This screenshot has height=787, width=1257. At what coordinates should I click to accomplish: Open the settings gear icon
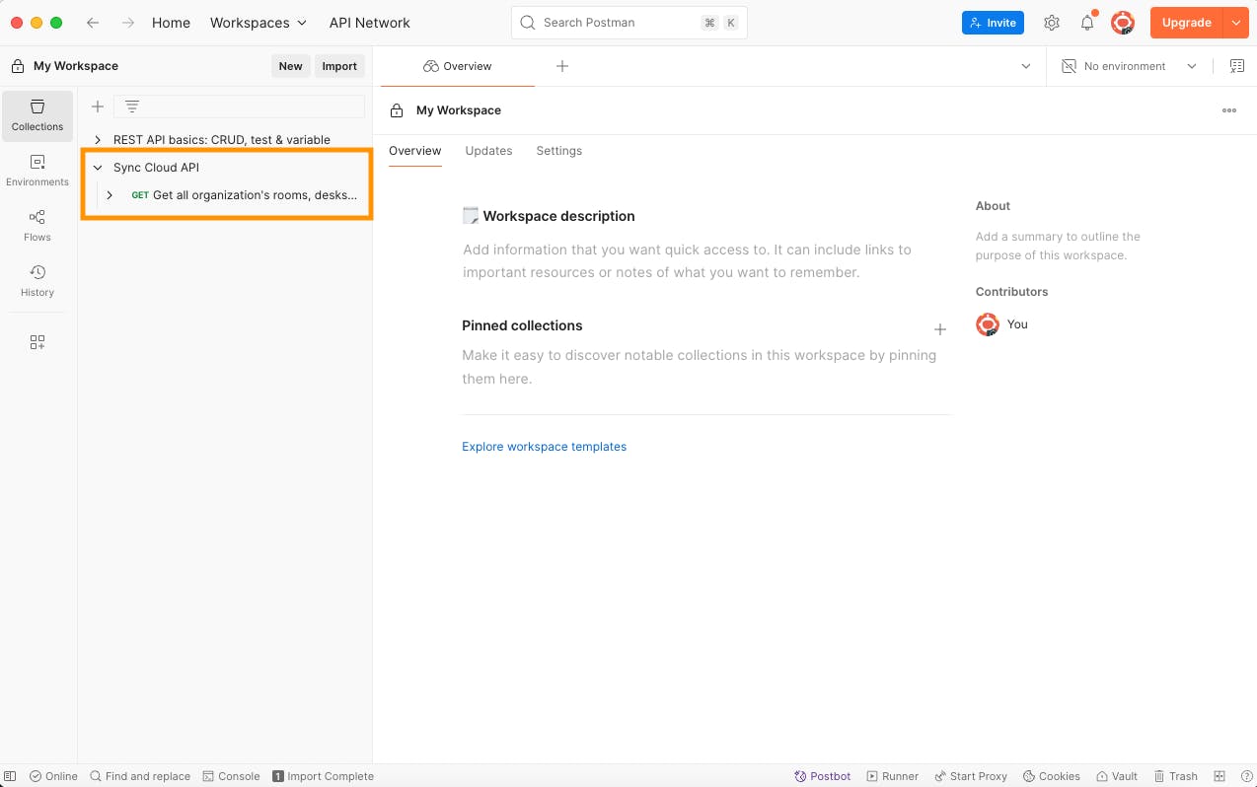[x=1052, y=23]
